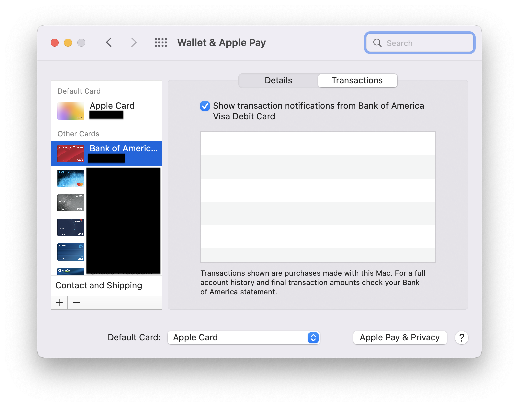Viewport: 519px width, 407px height.
Task: Select the Barclays Mastercard thumbnail
Action: (70, 178)
